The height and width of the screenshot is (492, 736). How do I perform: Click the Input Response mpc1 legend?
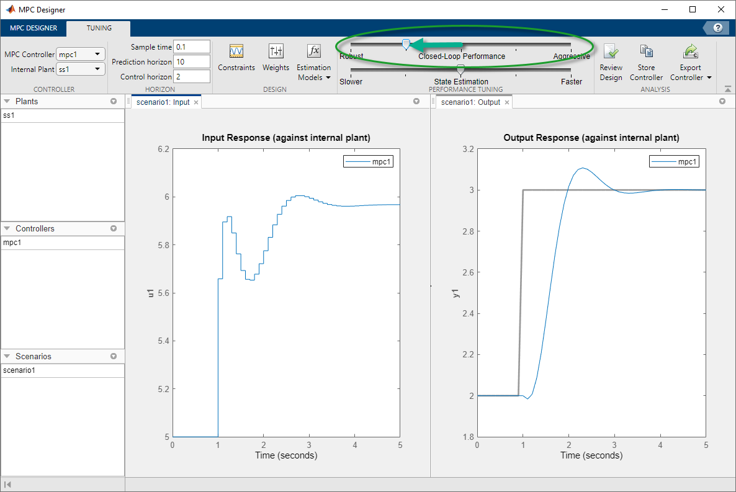click(369, 161)
